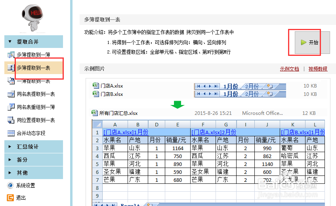Click the 同名表重组到一簿 icon

(11, 107)
